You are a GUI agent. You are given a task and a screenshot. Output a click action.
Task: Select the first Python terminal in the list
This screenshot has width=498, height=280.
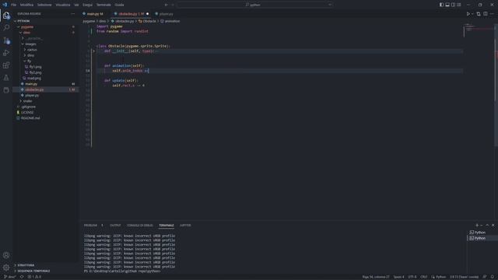pos(480,233)
